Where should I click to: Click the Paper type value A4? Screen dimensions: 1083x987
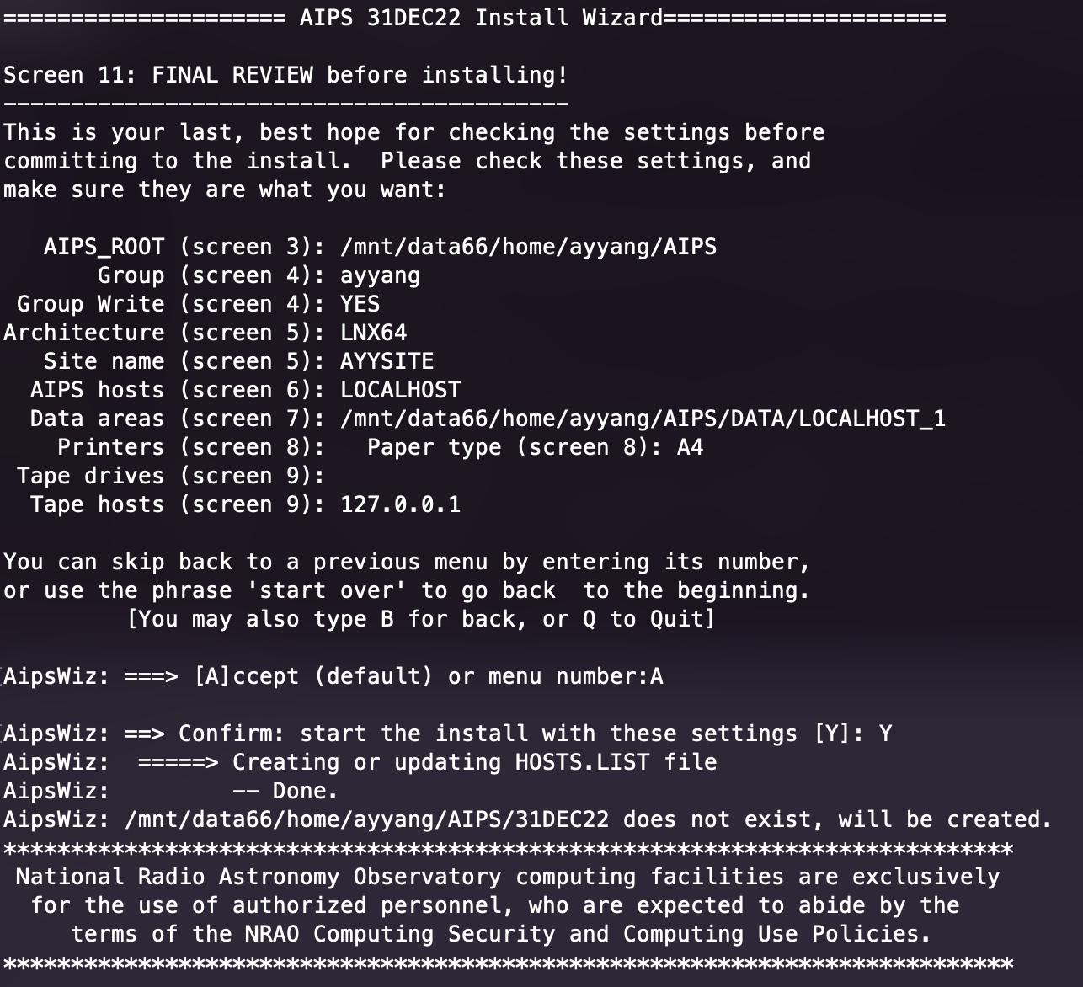pos(690,447)
